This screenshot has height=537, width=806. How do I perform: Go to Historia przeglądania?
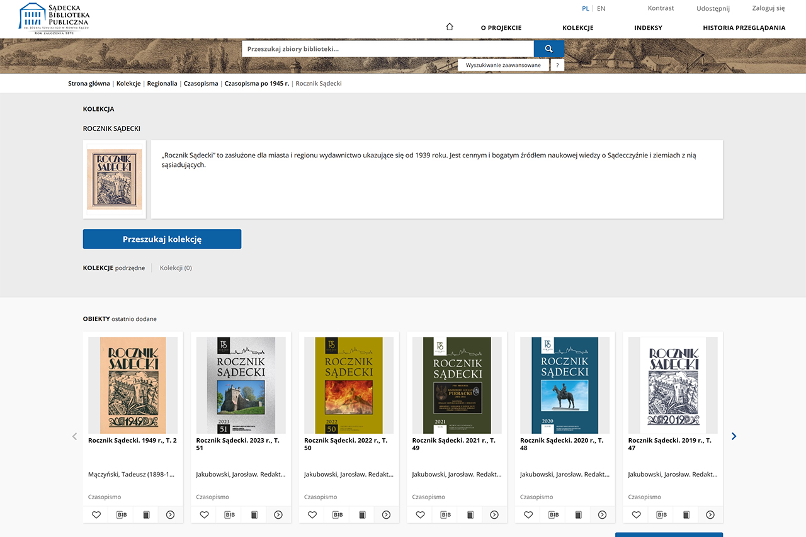coord(744,28)
